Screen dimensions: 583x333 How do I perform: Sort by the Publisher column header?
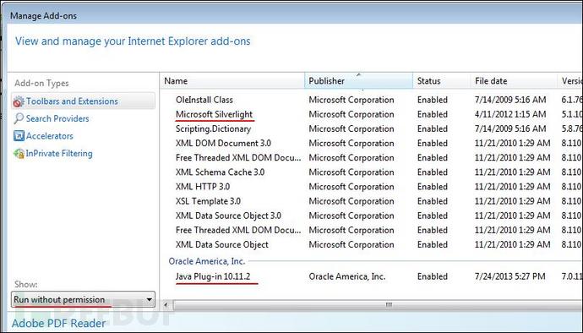(358, 81)
